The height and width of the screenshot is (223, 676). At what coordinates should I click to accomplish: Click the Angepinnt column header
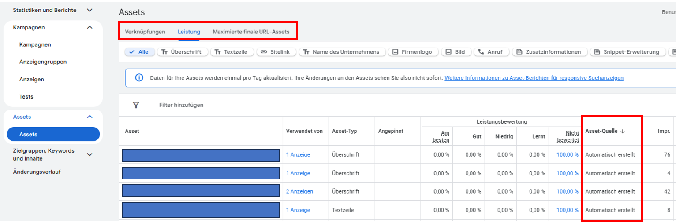391,131
